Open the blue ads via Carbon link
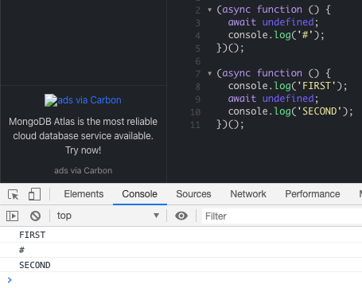 pyautogui.click(x=89, y=100)
